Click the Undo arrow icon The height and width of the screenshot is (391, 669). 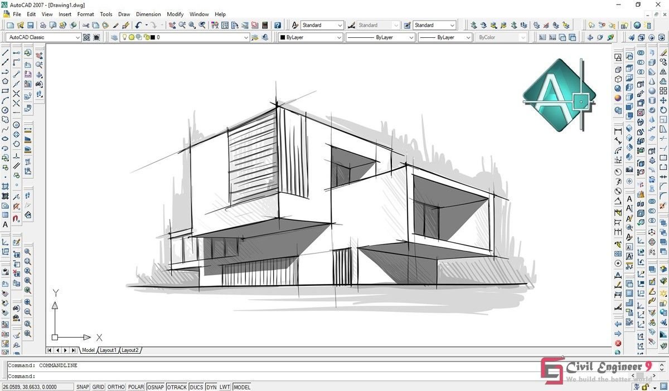[138, 25]
